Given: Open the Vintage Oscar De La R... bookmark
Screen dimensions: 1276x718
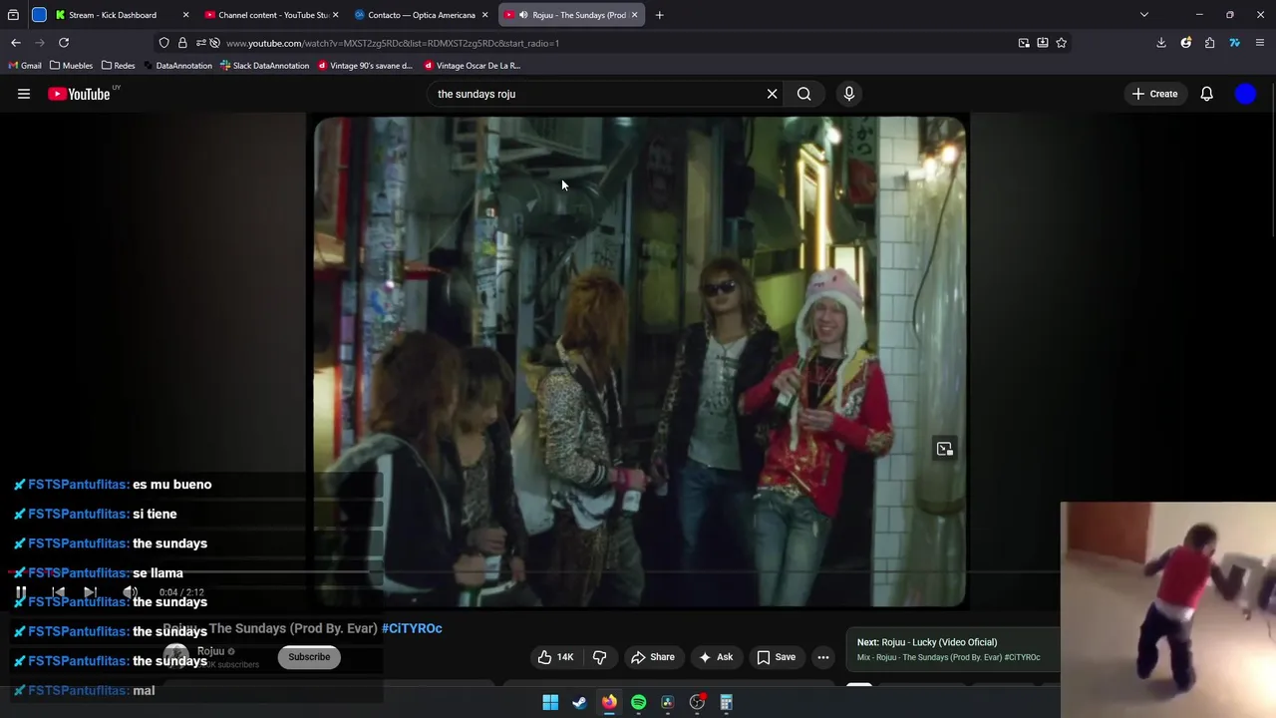Looking at the screenshot, I should tap(473, 66).
